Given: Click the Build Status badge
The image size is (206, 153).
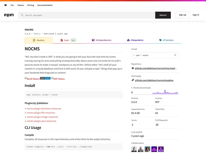Looking at the screenshot, I should [32, 79].
